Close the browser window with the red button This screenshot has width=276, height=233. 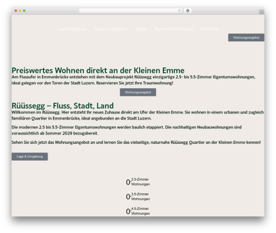click(16, 10)
